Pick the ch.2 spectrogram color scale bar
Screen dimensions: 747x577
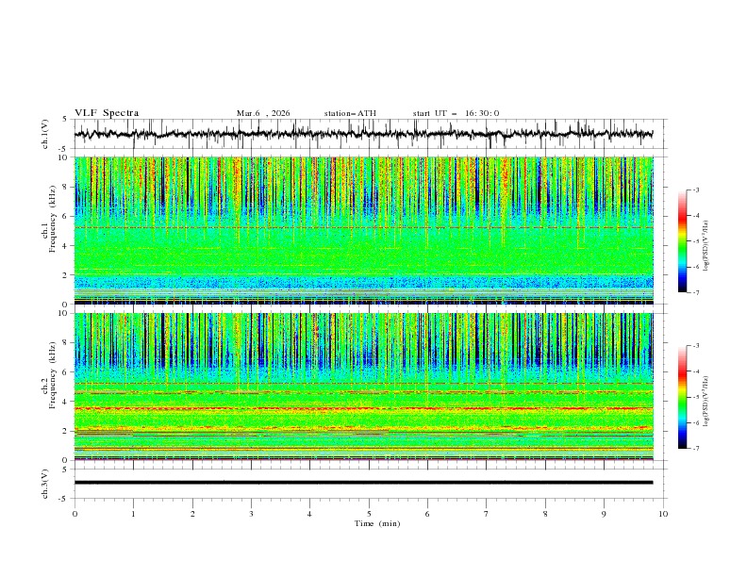pyautogui.click(x=682, y=397)
